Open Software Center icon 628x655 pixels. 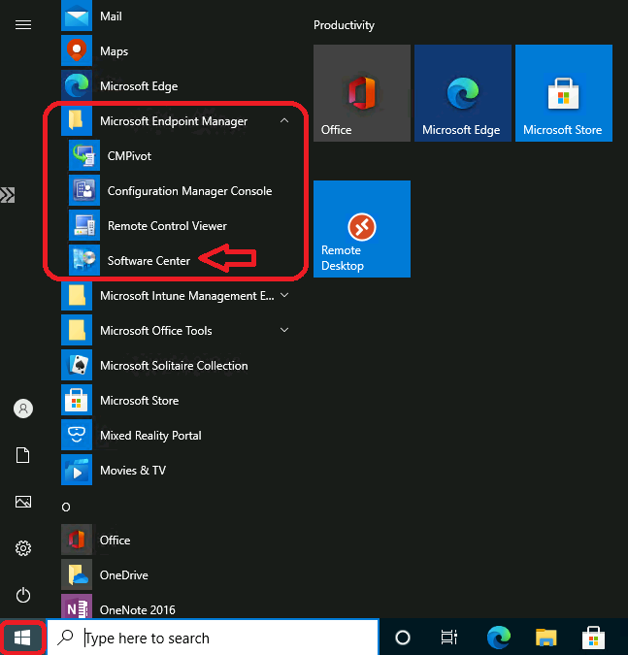click(84, 260)
